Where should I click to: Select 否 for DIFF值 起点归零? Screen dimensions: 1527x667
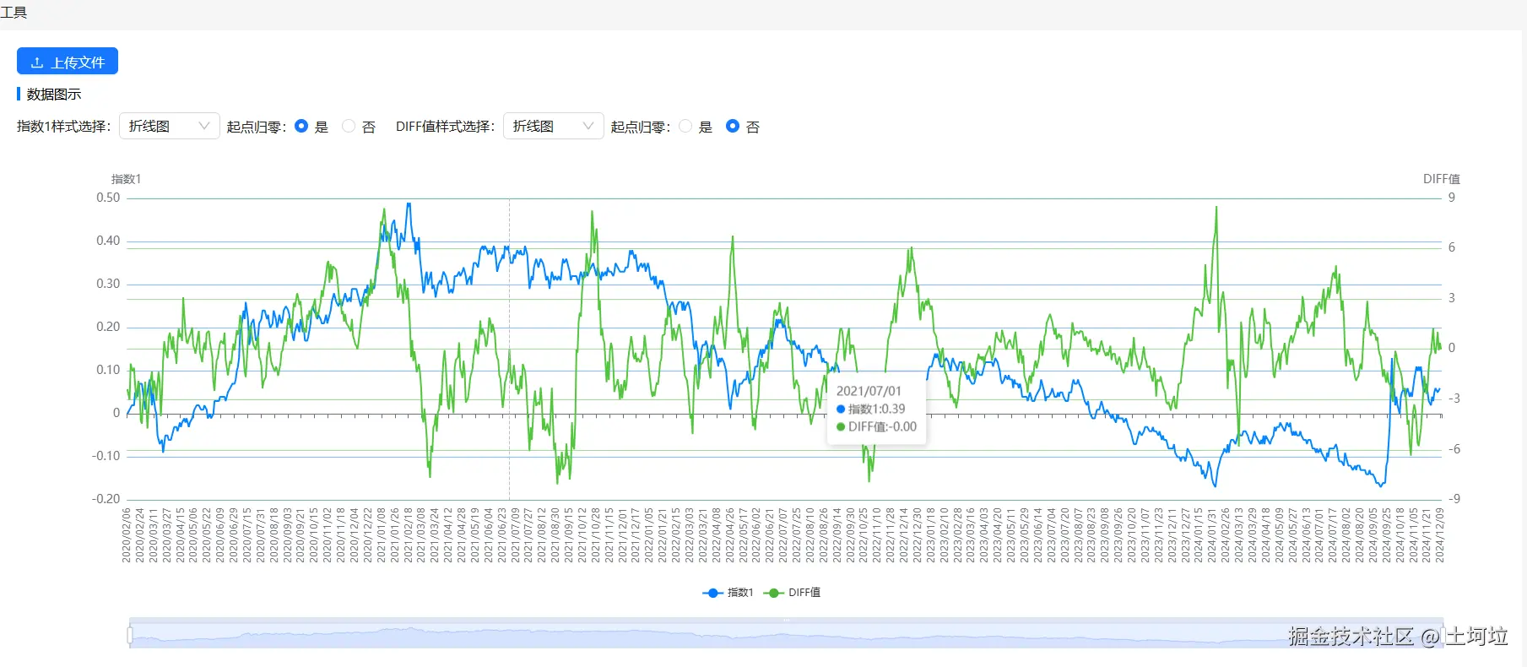click(x=733, y=126)
